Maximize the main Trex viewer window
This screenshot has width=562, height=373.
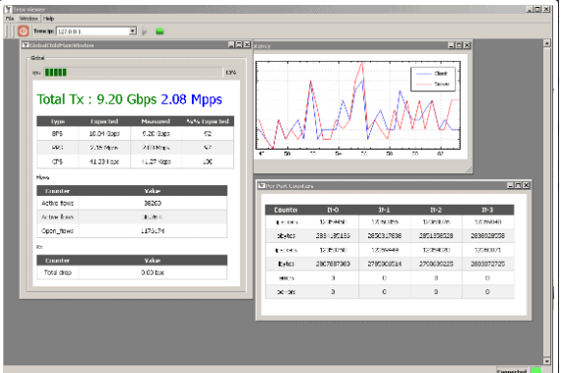coord(538,9)
